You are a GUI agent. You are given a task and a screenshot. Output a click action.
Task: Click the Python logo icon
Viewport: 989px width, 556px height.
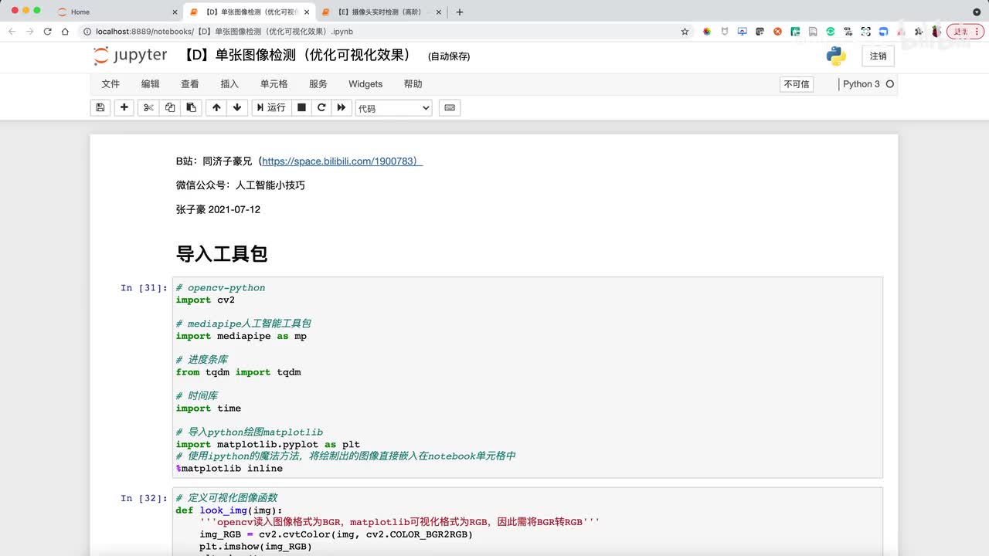pos(836,56)
